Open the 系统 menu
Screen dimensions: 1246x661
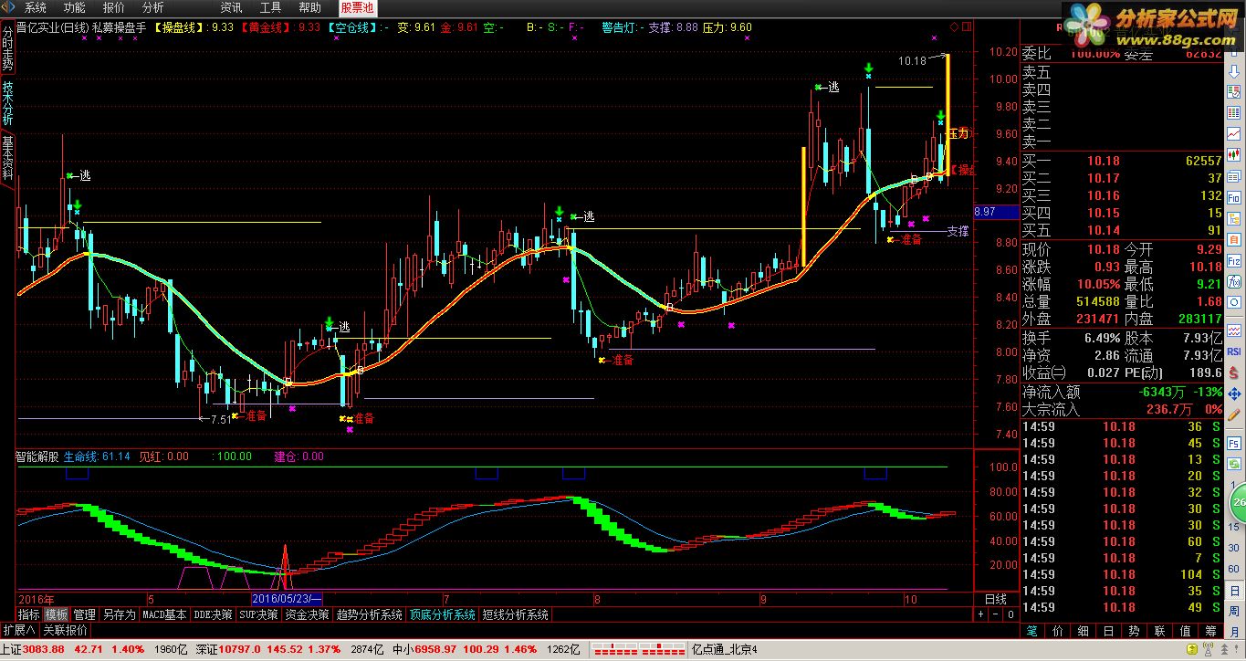35,7
